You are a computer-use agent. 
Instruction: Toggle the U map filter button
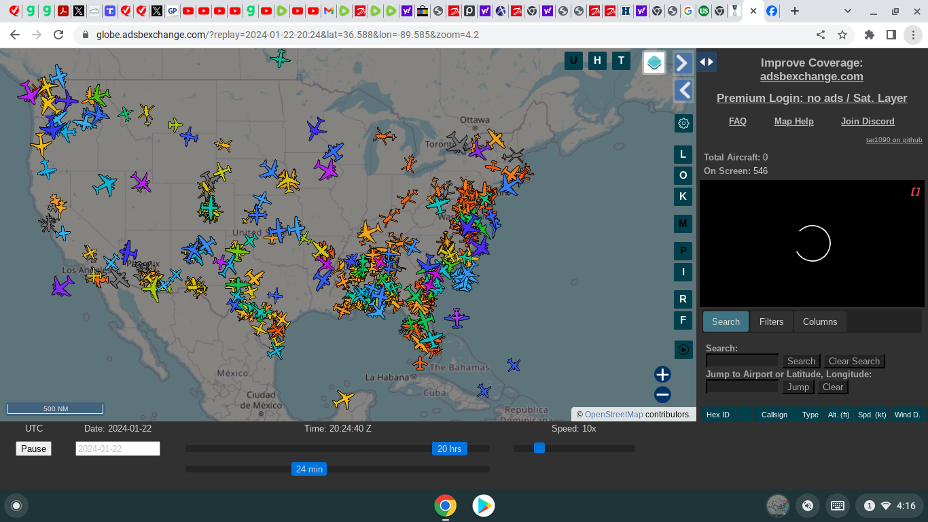(573, 60)
